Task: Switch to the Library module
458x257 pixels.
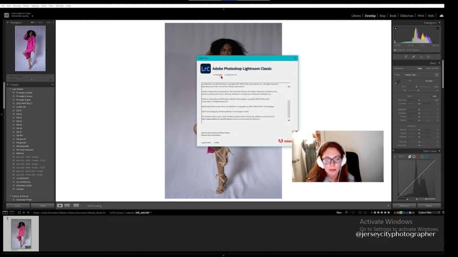Action: tap(356, 16)
